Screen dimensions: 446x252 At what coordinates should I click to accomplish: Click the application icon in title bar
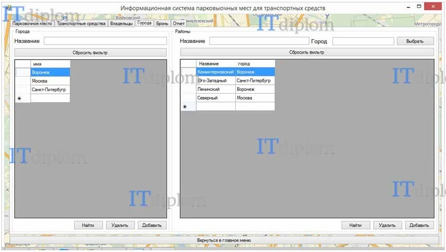click(8, 8)
